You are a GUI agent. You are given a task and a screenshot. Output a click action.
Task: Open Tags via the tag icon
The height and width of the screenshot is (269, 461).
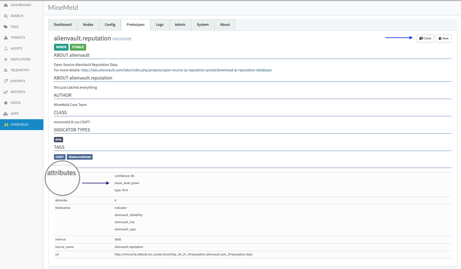pos(6,27)
